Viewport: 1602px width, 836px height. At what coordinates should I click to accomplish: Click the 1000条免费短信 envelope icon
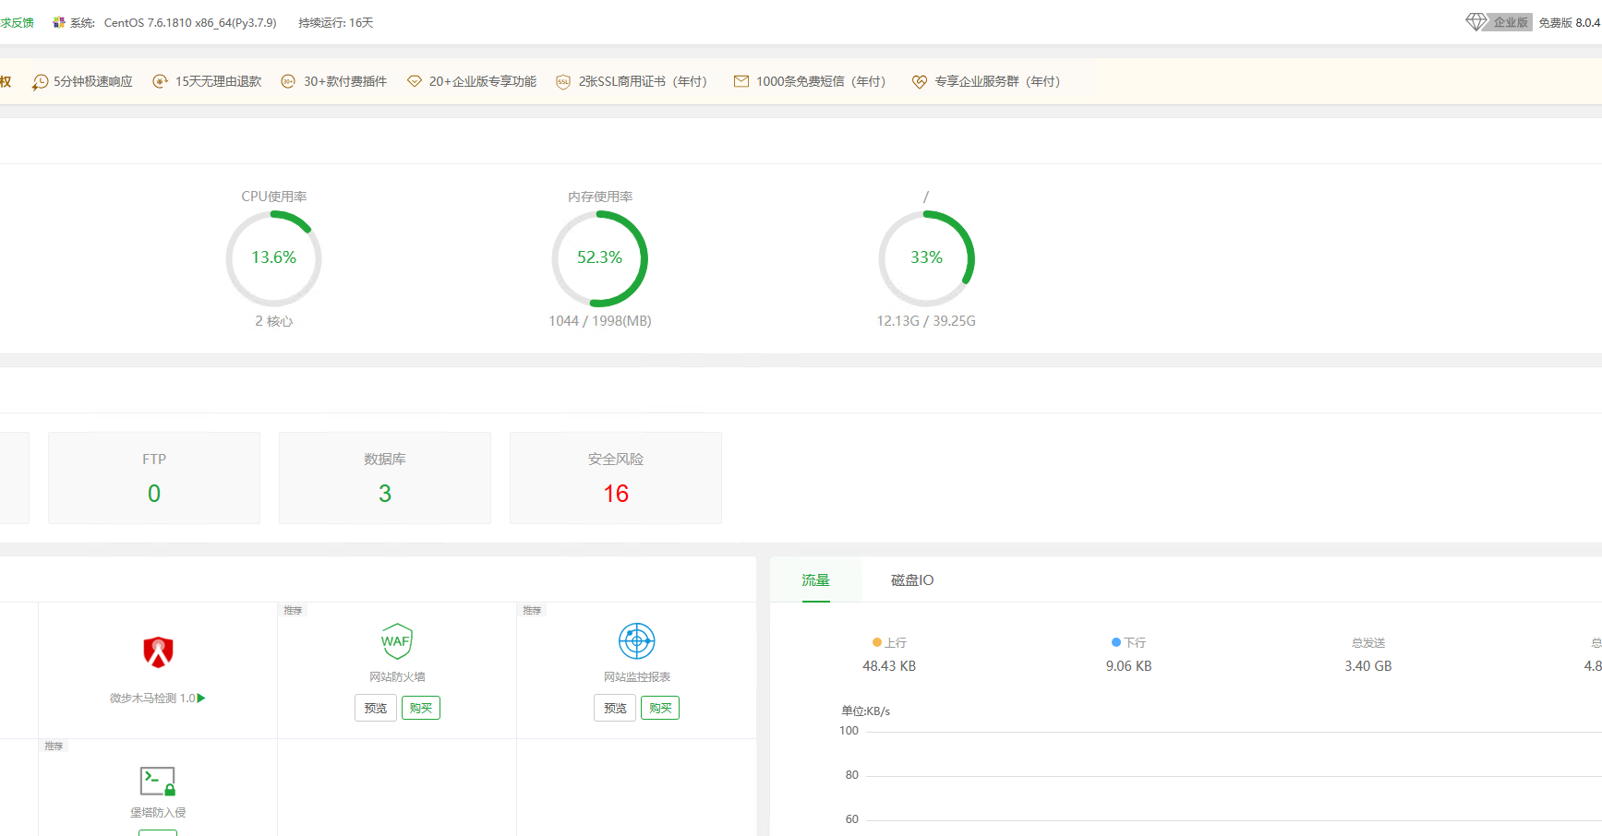pyautogui.click(x=741, y=81)
